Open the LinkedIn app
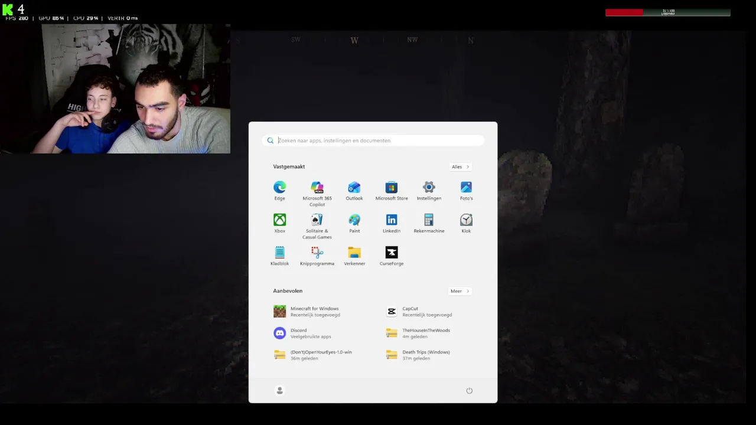756x425 pixels. click(392, 223)
